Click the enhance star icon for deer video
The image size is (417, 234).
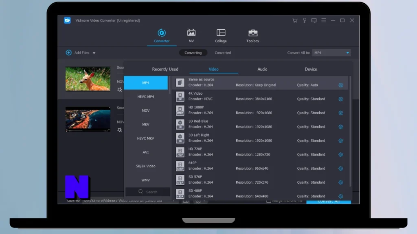pos(120,90)
